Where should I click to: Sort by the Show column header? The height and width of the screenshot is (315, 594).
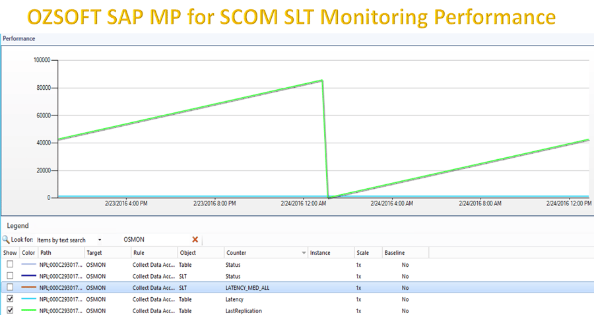[10, 253]
